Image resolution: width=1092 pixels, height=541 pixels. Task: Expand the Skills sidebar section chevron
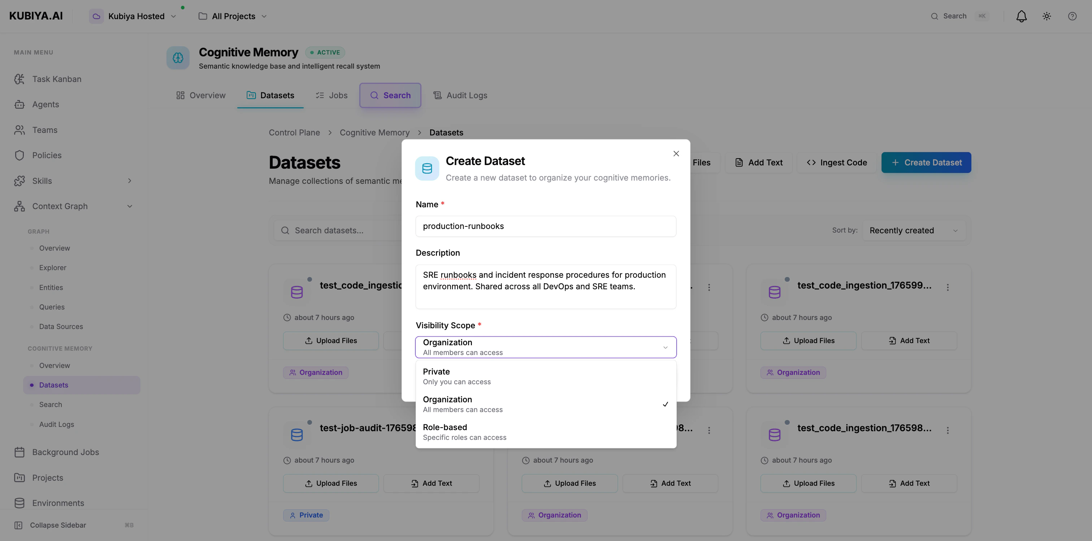(x=130, y=181)
